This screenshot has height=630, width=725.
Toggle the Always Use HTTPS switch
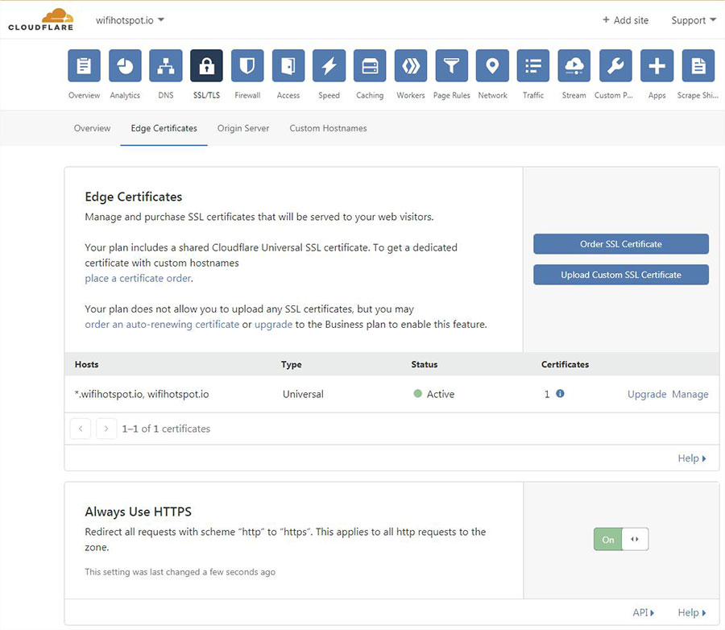point(620,539)
